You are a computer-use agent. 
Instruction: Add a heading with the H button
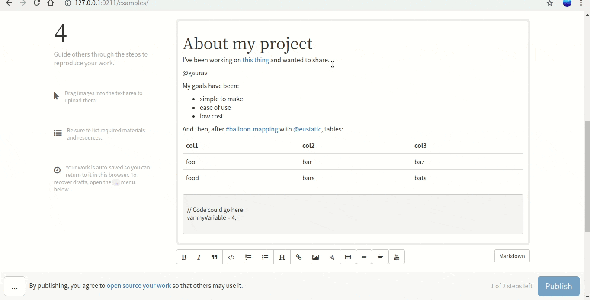pyautogui.click(x=282, y=257)
